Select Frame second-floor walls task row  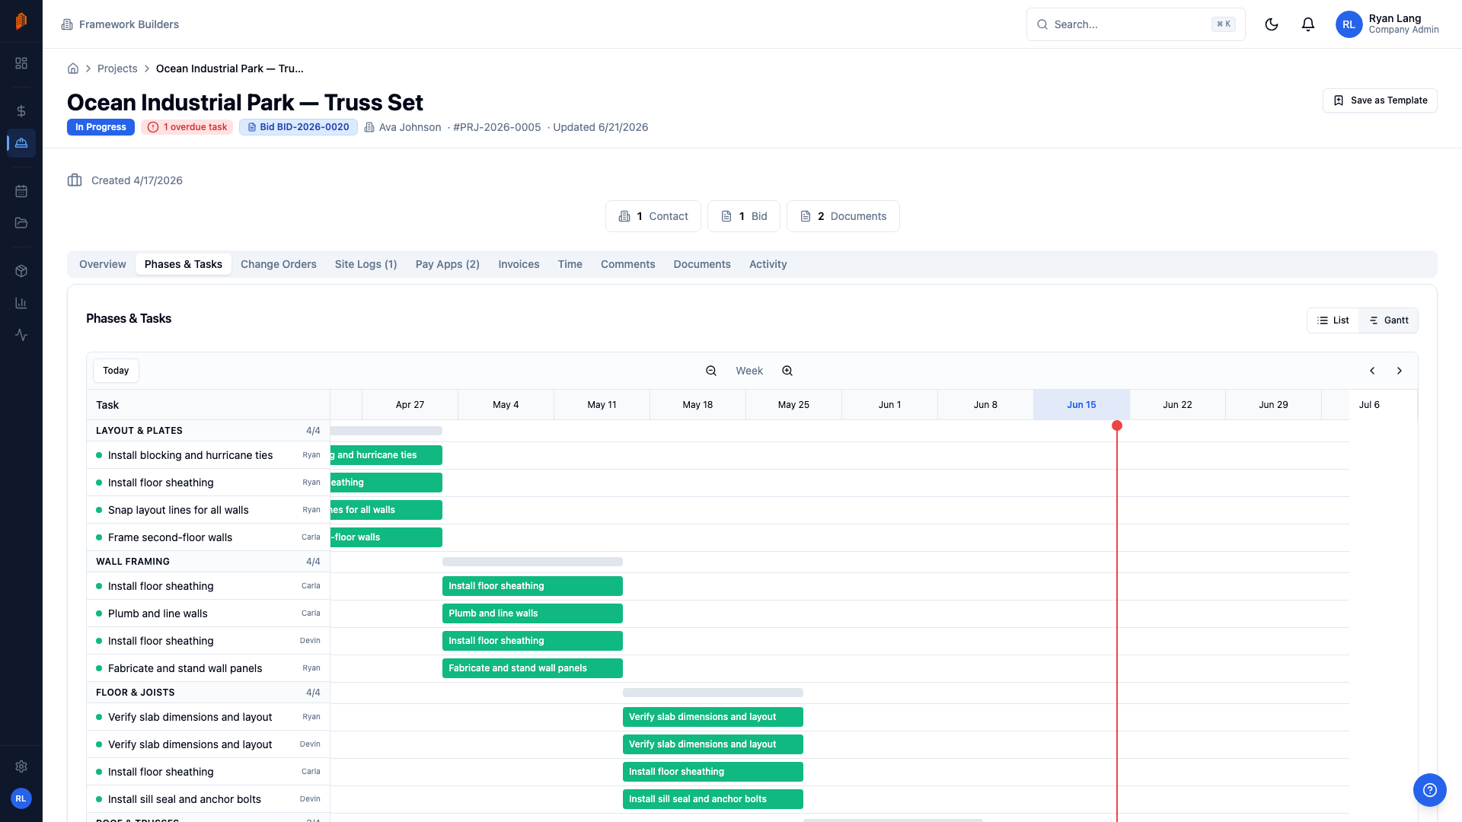(x=208, y=537)
